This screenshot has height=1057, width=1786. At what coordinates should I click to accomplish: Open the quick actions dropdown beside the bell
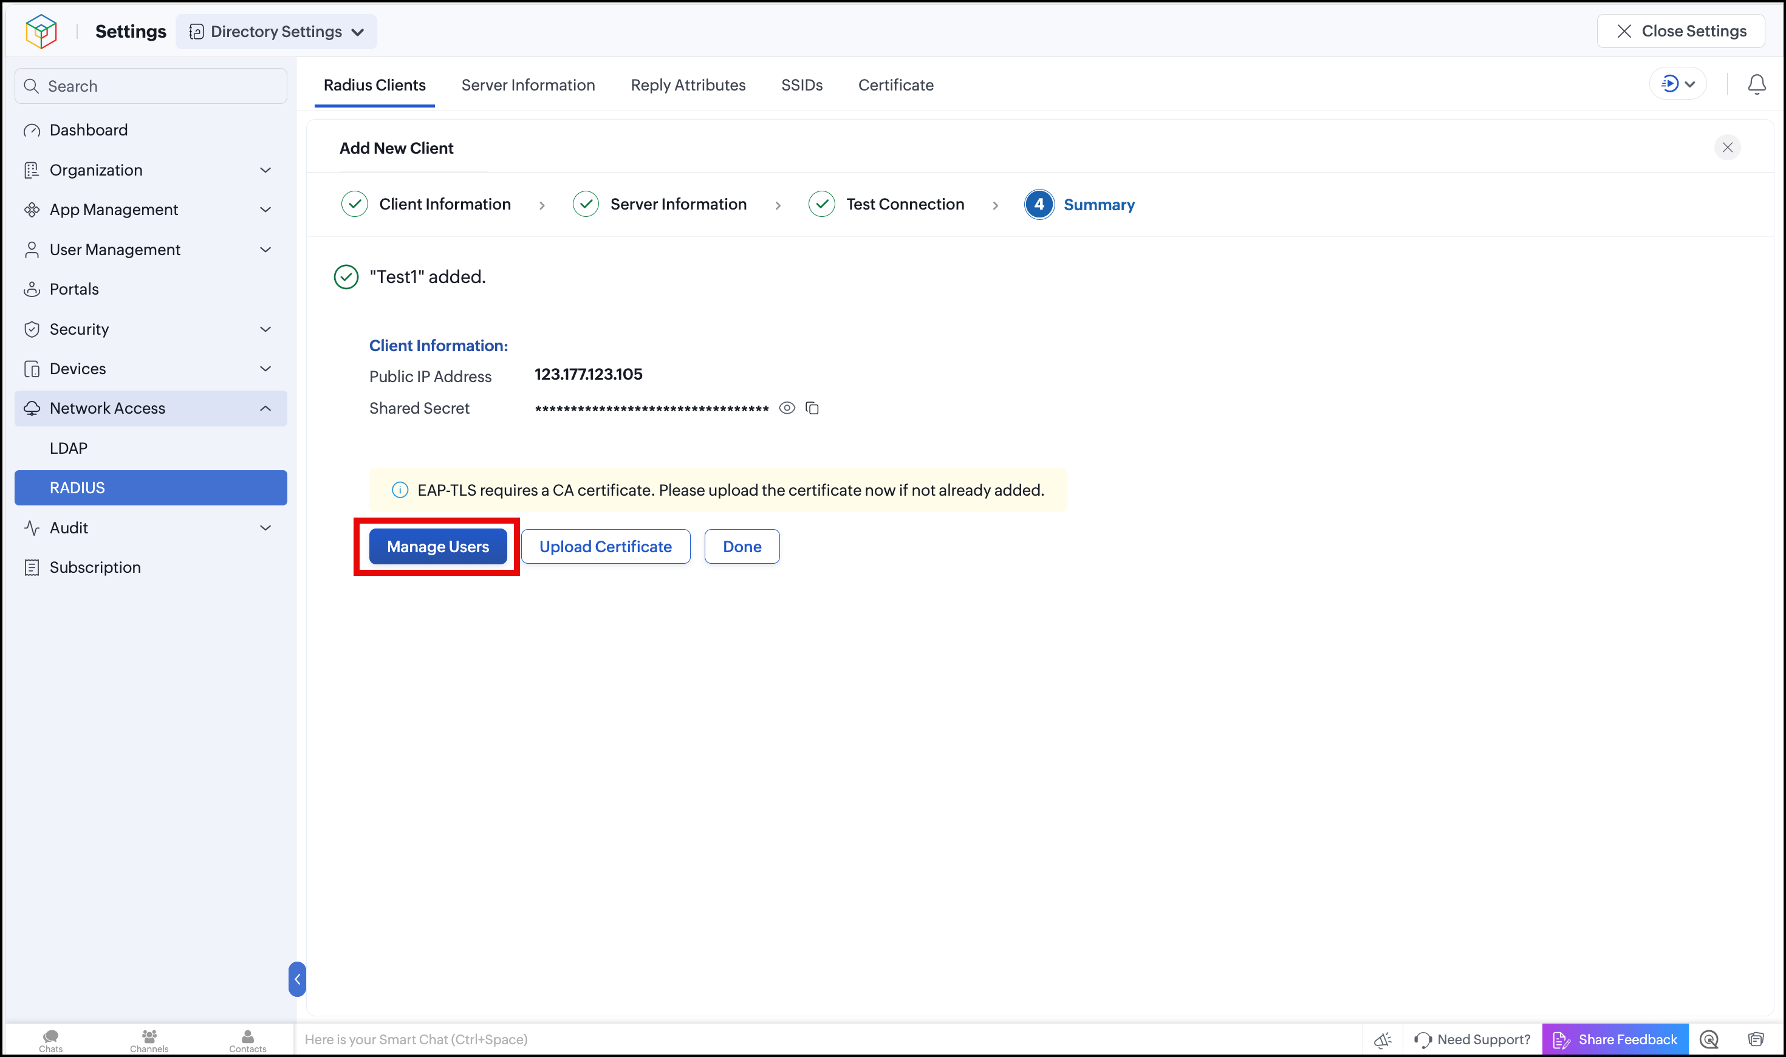click(1678, 84)
